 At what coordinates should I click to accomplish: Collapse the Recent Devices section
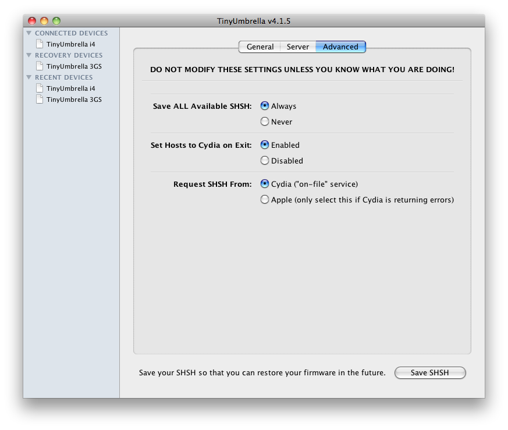(29, 77)
